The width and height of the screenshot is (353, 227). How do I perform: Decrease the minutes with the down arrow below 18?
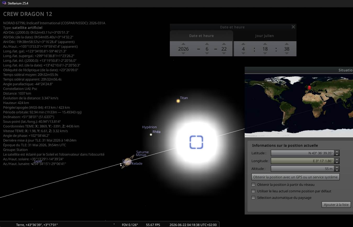(265, 53)
